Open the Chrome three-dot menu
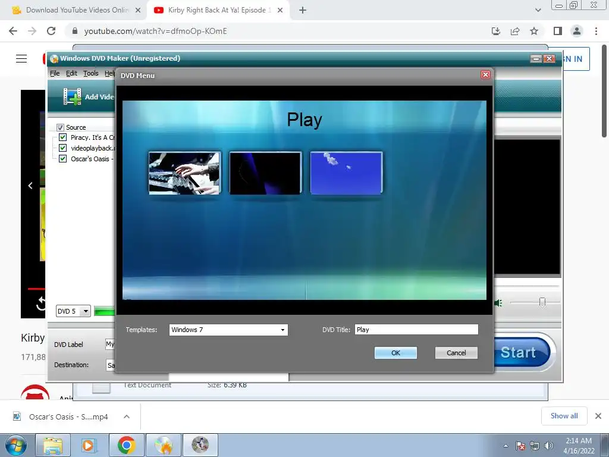 coord(596,31)
